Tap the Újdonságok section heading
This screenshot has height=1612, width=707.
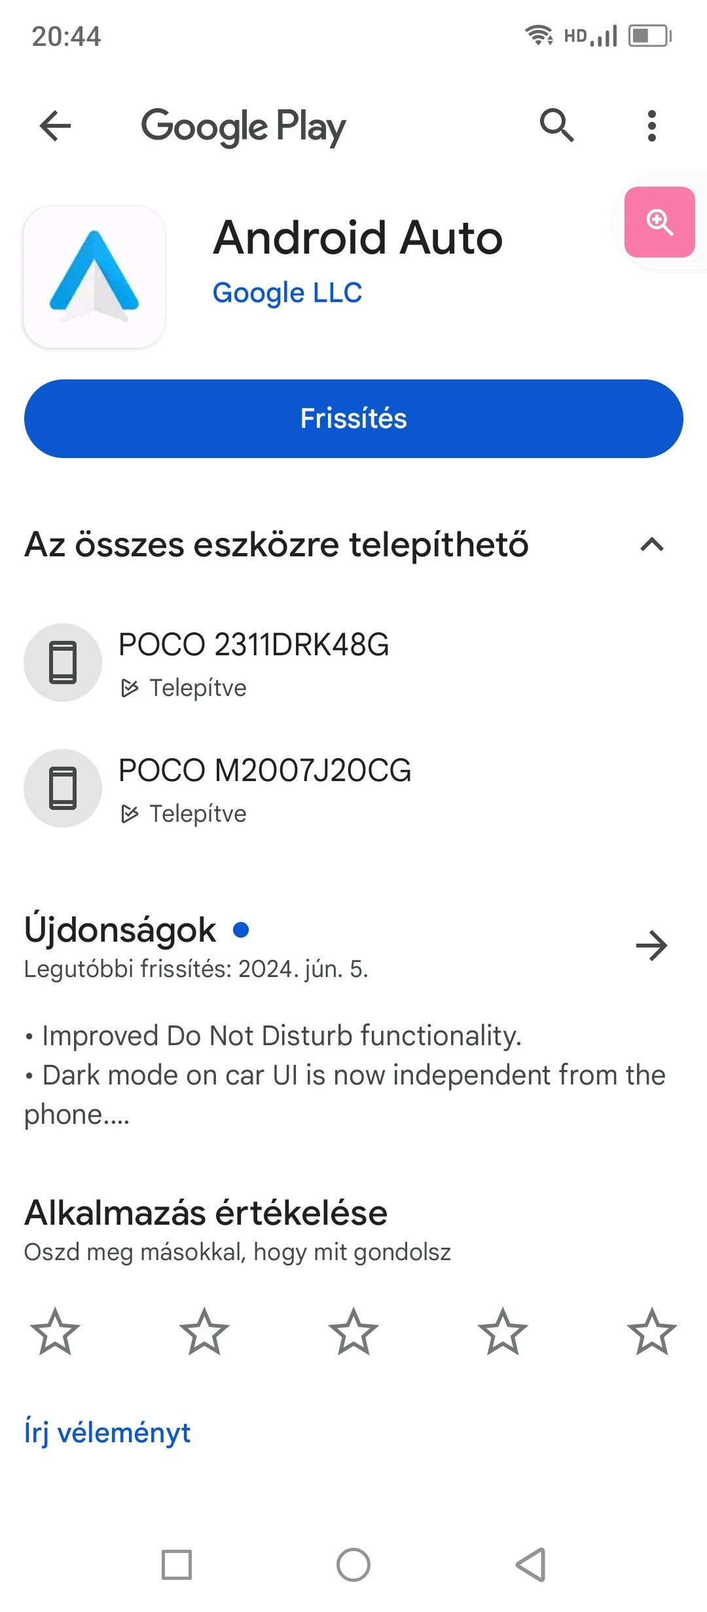(120, 930)
